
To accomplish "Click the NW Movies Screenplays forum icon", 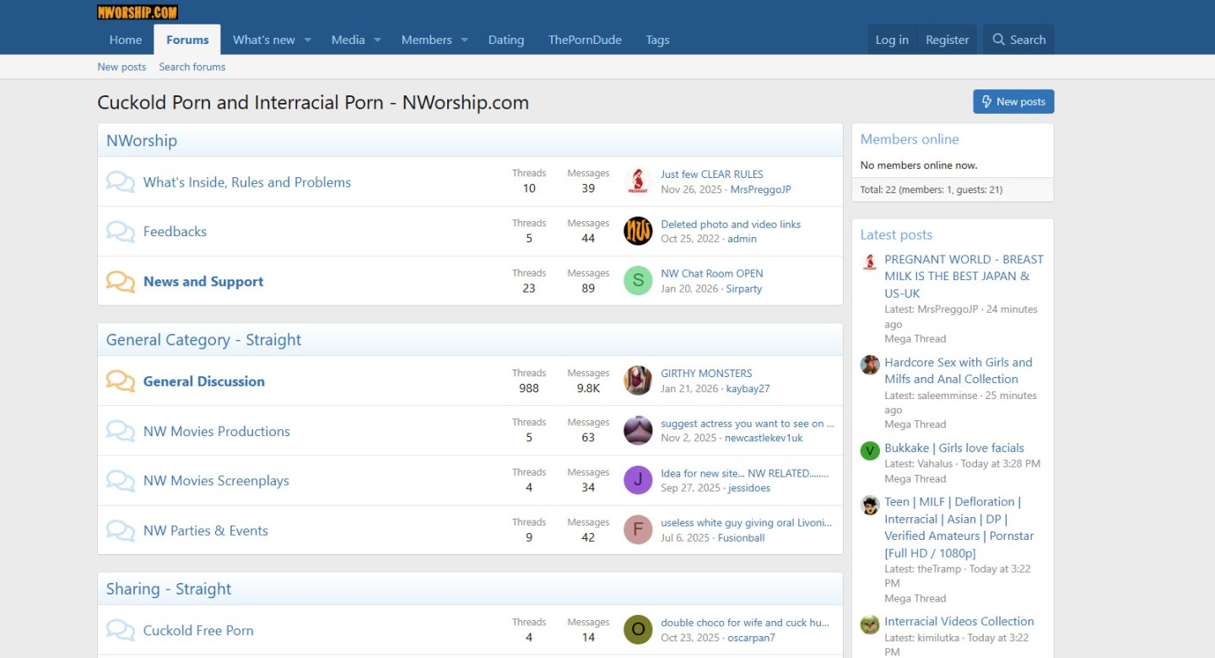I will [x=120, y=481].
